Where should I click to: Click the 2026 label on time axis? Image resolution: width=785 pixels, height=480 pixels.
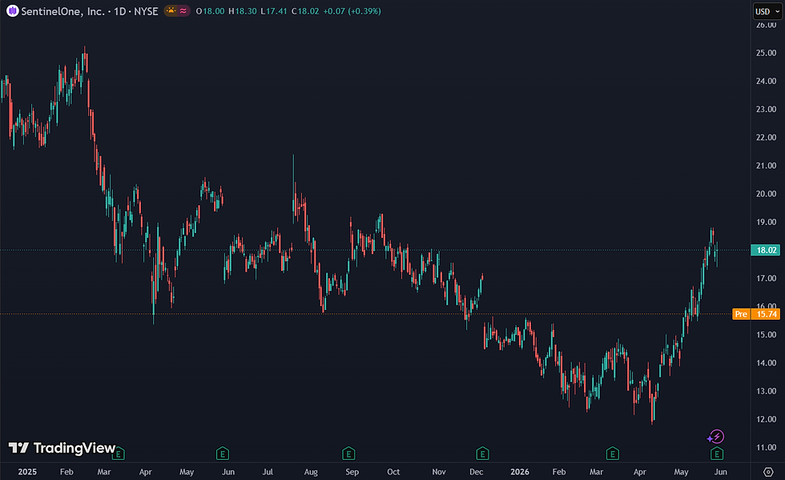coord(520,472)
